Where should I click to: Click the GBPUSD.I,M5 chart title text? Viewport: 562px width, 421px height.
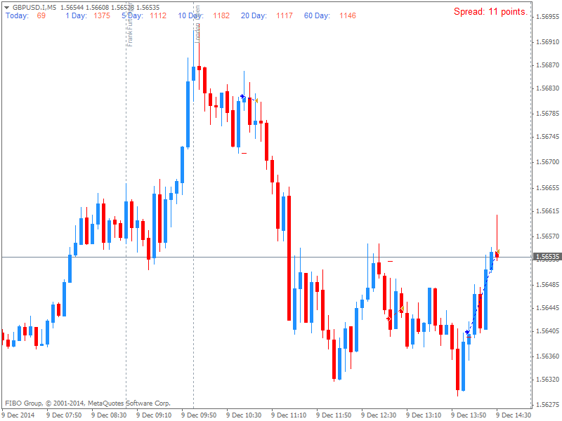(34, 8)
